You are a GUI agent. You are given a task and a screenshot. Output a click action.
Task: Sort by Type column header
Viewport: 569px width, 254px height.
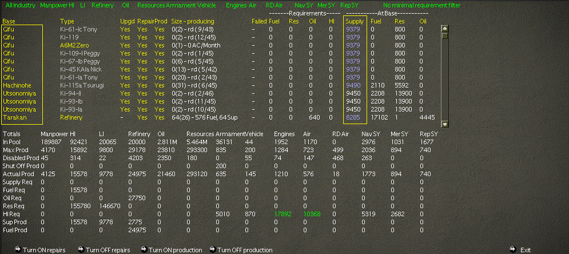67,21
